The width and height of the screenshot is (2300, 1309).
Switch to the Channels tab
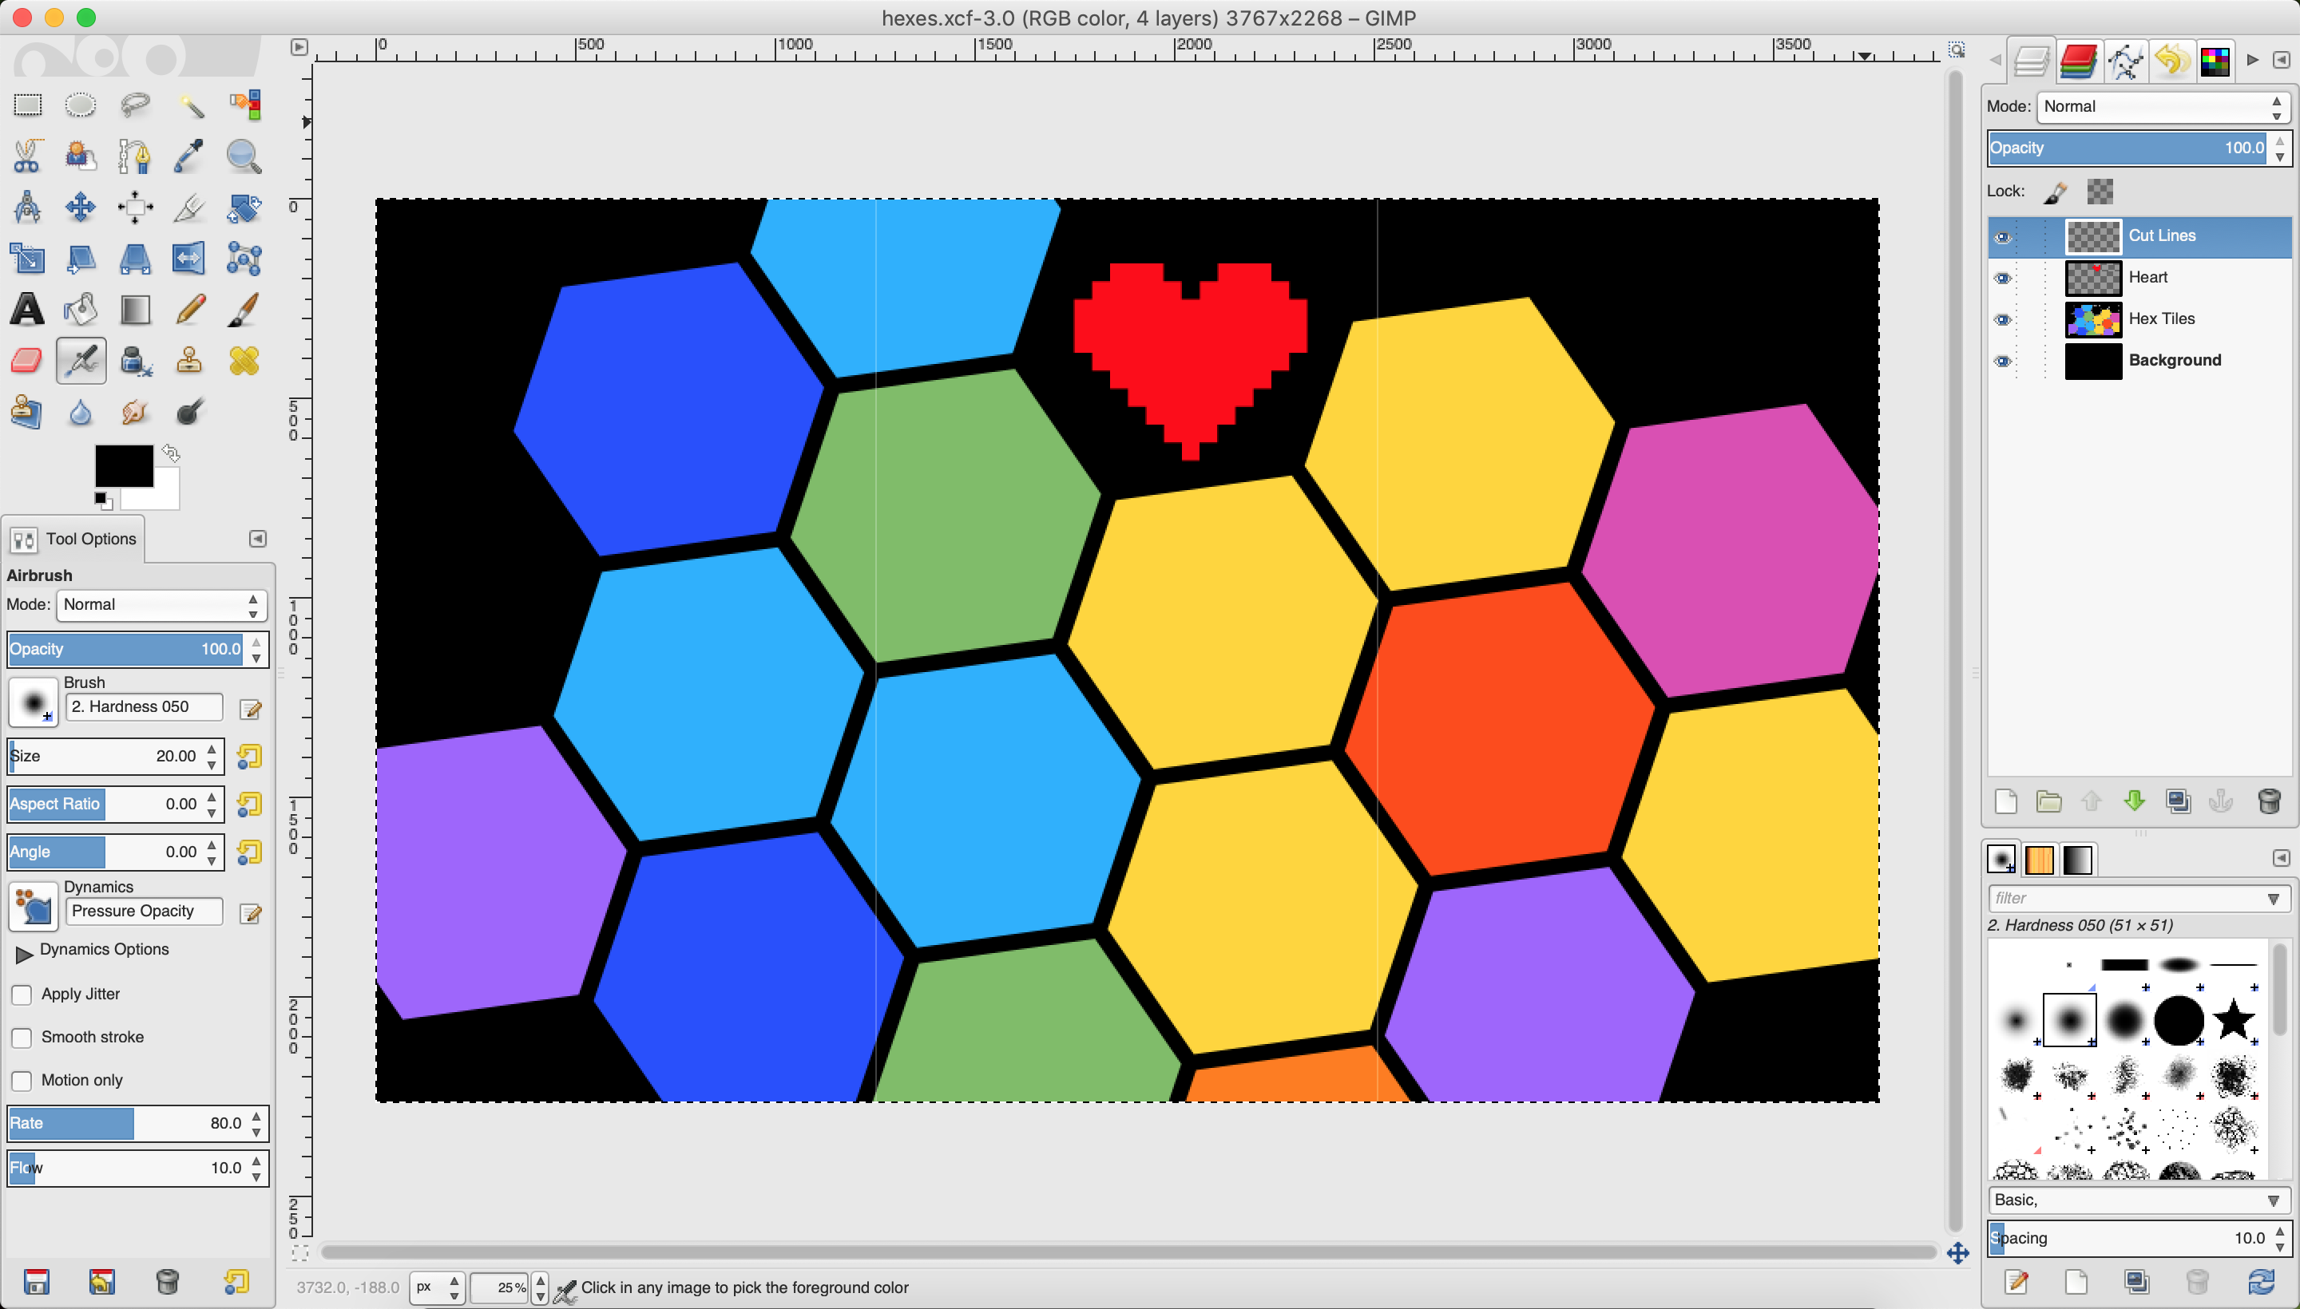[x=2078, y=61]
